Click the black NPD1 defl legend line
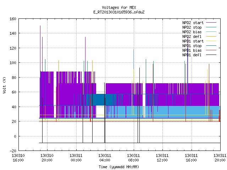 tap(211, 55)
